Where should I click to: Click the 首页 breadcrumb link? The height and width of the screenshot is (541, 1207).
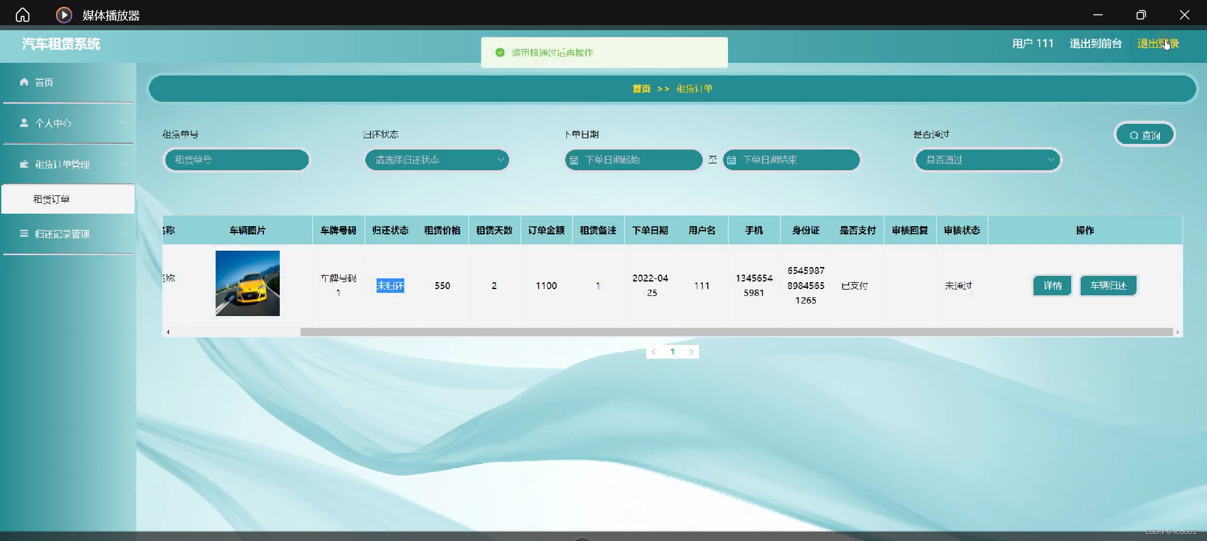641,89
